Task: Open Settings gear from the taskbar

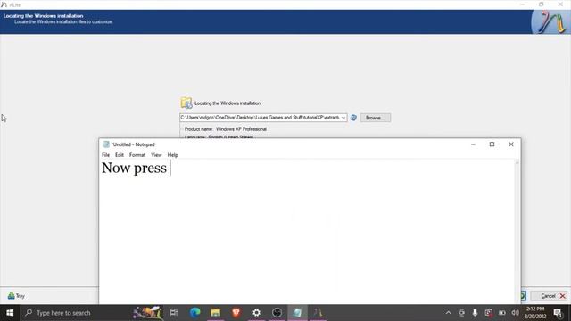Action: pyautogui.click(x=256, y=313)
